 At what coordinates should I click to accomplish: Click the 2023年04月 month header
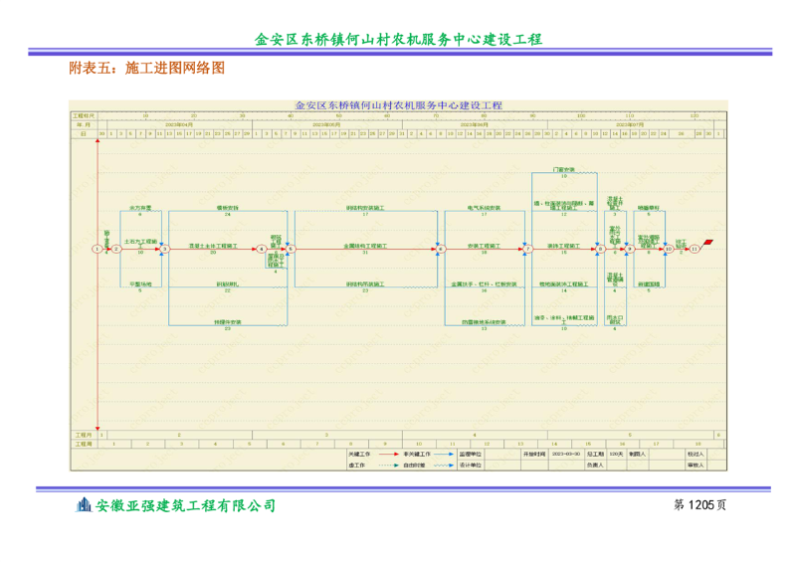[x=179, y=124]
